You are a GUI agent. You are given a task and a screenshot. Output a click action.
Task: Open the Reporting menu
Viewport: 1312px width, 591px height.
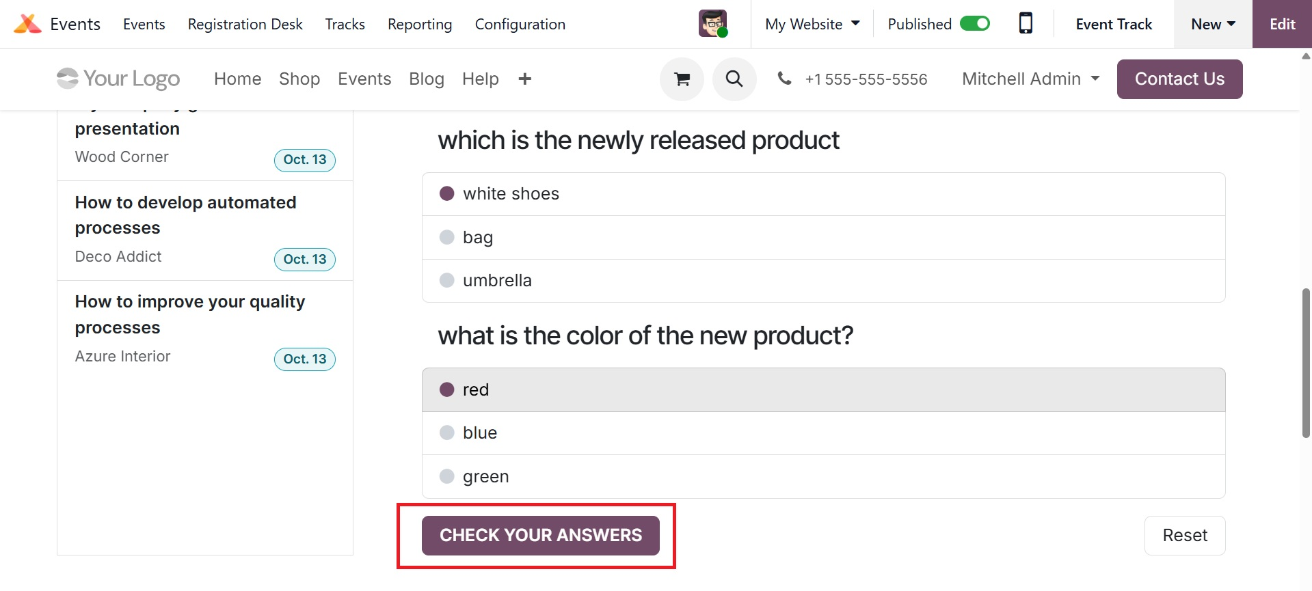tap(420, 24)
